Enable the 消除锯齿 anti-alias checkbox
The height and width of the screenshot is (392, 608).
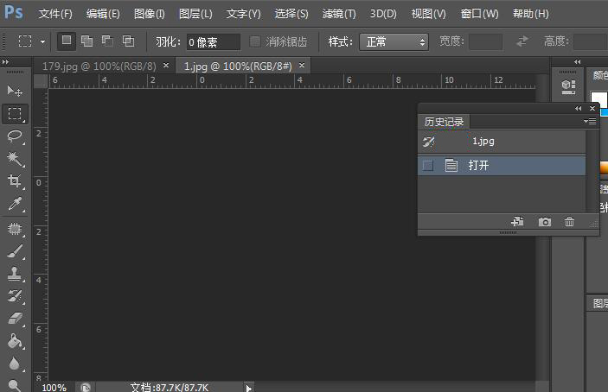(255, 41)
